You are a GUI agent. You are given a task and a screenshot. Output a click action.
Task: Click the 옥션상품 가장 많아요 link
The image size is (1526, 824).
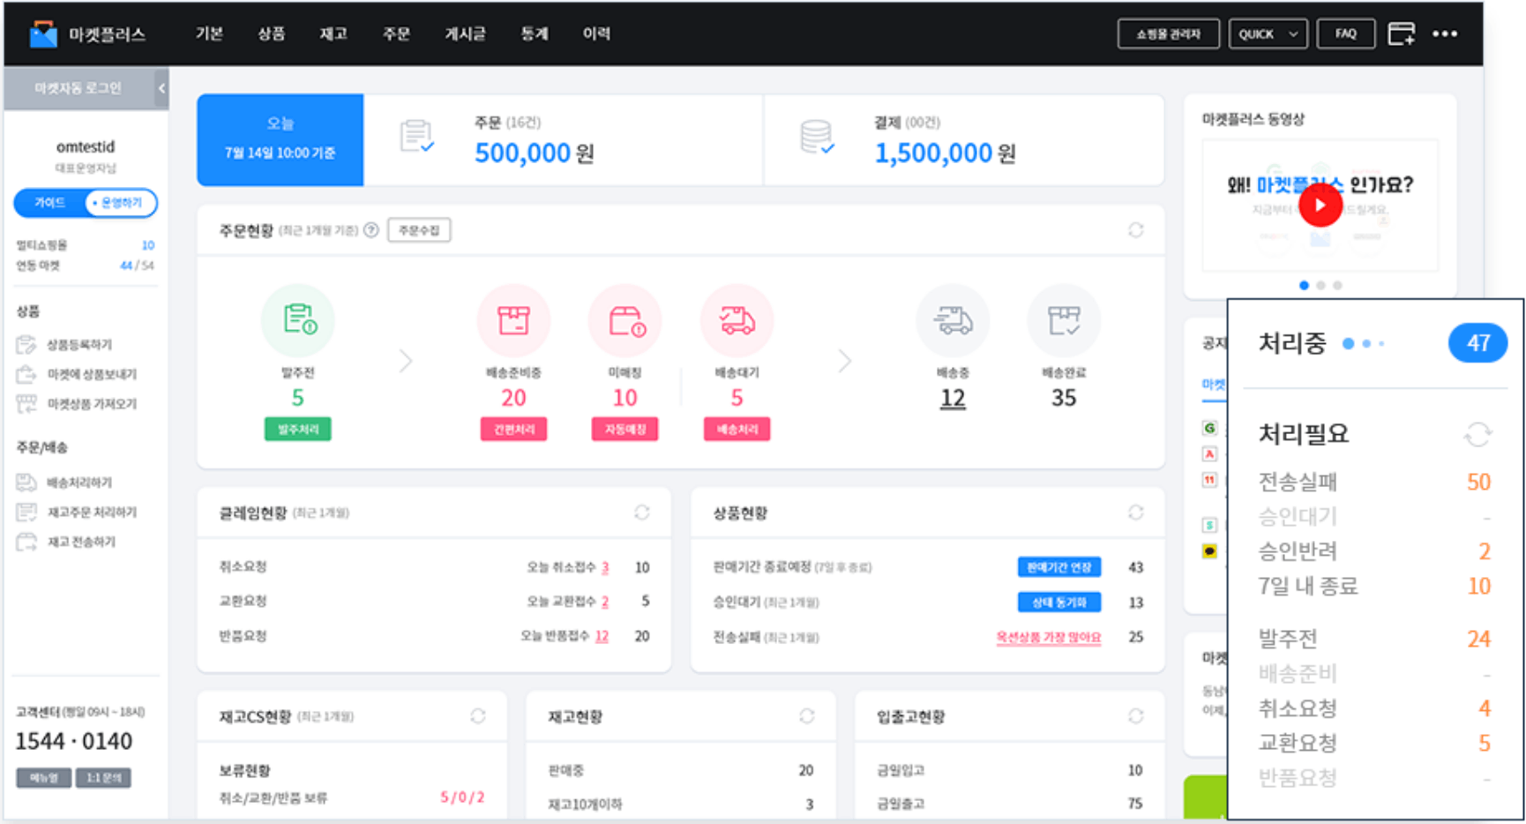pyautogui.click(x=1048, y=637)
